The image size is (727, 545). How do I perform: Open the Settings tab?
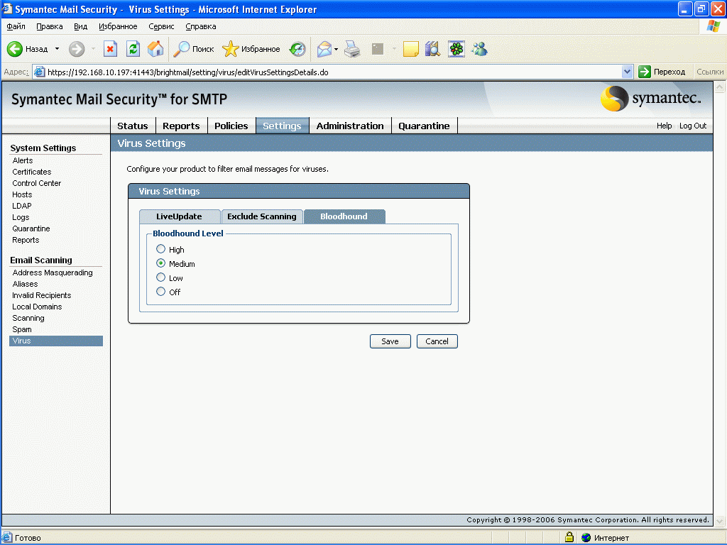tap(282, 126)
